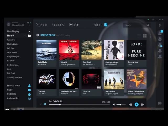Open Radio via its sidebar icon
Screen dimensions: 168x126
(29, 90)
